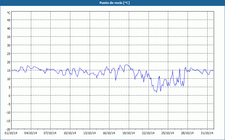Click the 04/10/14 date label
The width and height of the screenshot is (225, 140).
pyautogui.click(x=31, y=133)
